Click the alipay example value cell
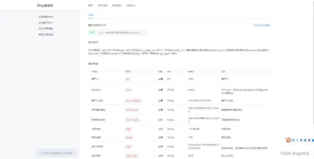314x159 pixels. coord(191,90)
